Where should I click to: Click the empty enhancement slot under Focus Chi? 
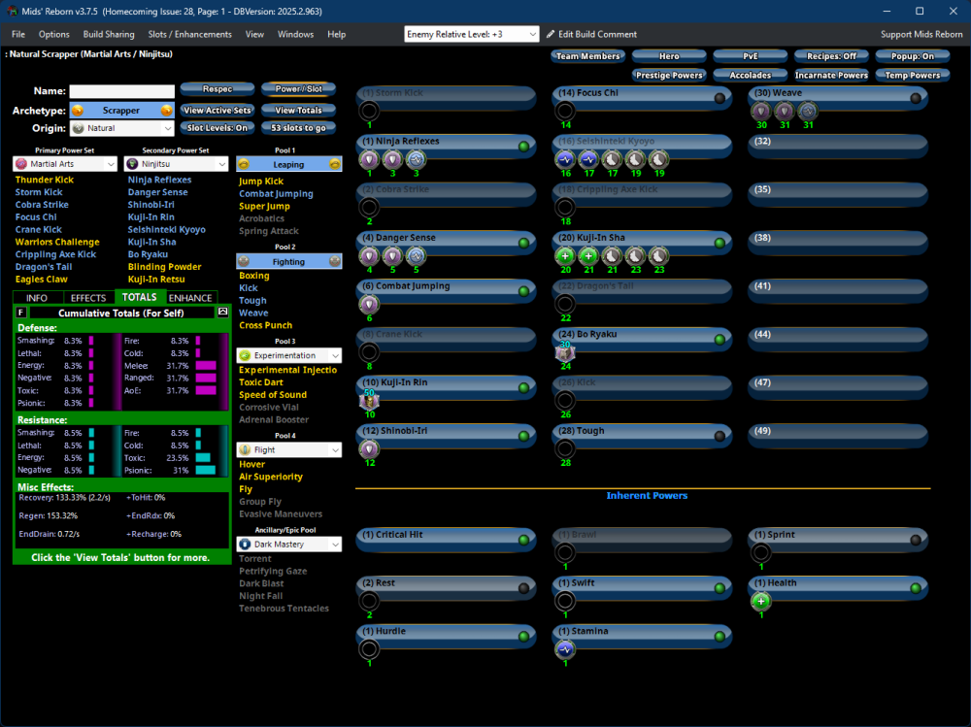pos(565,111)
